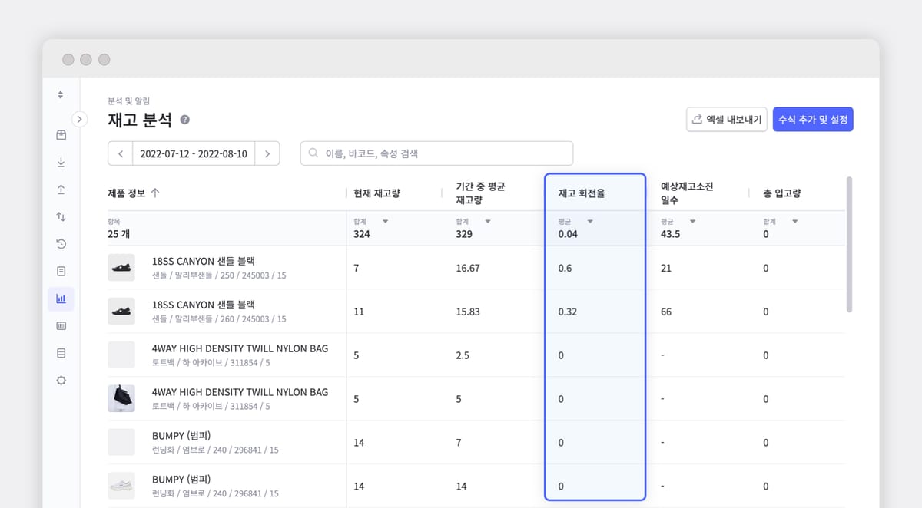Screen dimensions: 922x508
Task: Click the 수식 추가 및 설정 button
Action: click(x=813, y=120)
